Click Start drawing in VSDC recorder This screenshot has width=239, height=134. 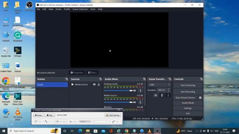(113, 115)
